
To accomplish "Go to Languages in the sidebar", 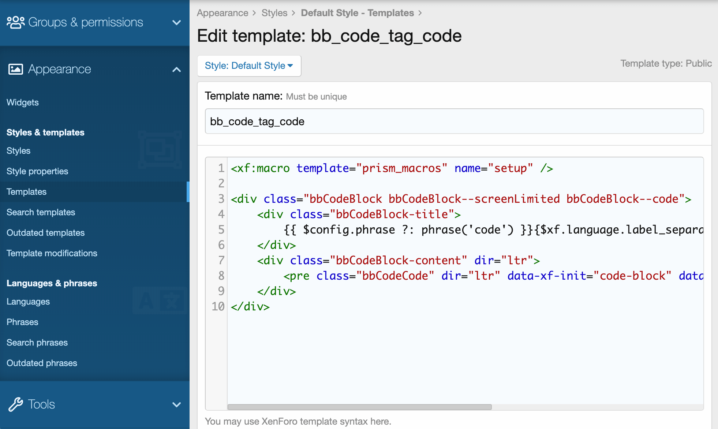I will coord(28,302).
